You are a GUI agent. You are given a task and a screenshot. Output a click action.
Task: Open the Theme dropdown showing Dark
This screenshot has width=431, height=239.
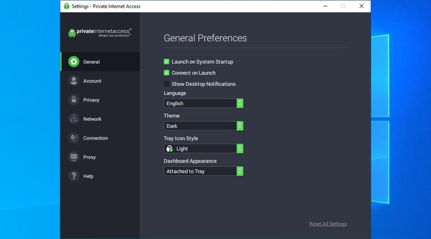point(204,126)
